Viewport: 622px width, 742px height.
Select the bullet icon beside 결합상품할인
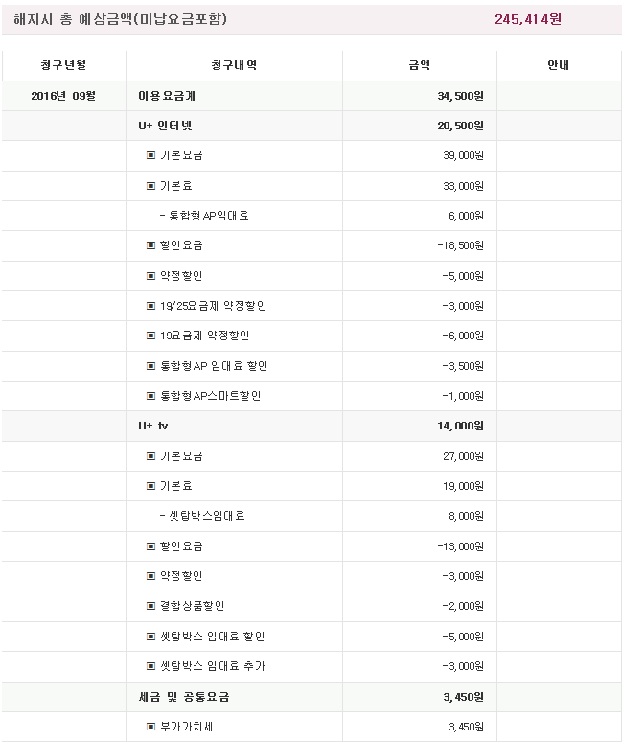(x=150, y=606)
